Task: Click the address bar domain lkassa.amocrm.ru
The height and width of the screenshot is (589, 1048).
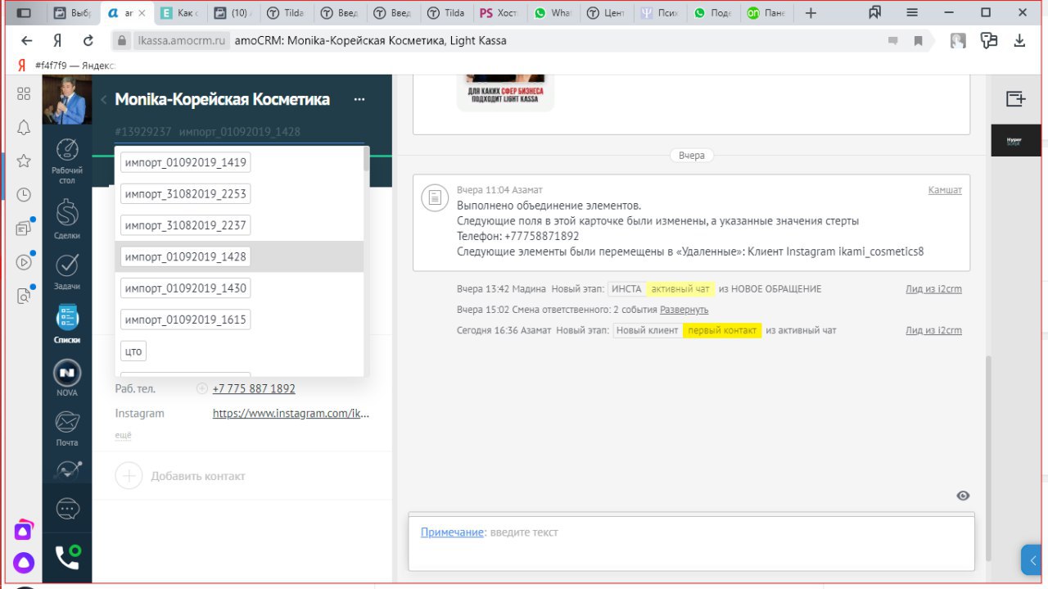Action: (x=181, y=40)
